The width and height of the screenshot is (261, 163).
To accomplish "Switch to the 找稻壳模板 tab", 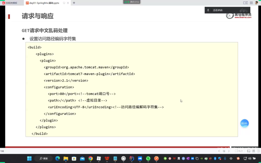I will click(x=12, y=3).
